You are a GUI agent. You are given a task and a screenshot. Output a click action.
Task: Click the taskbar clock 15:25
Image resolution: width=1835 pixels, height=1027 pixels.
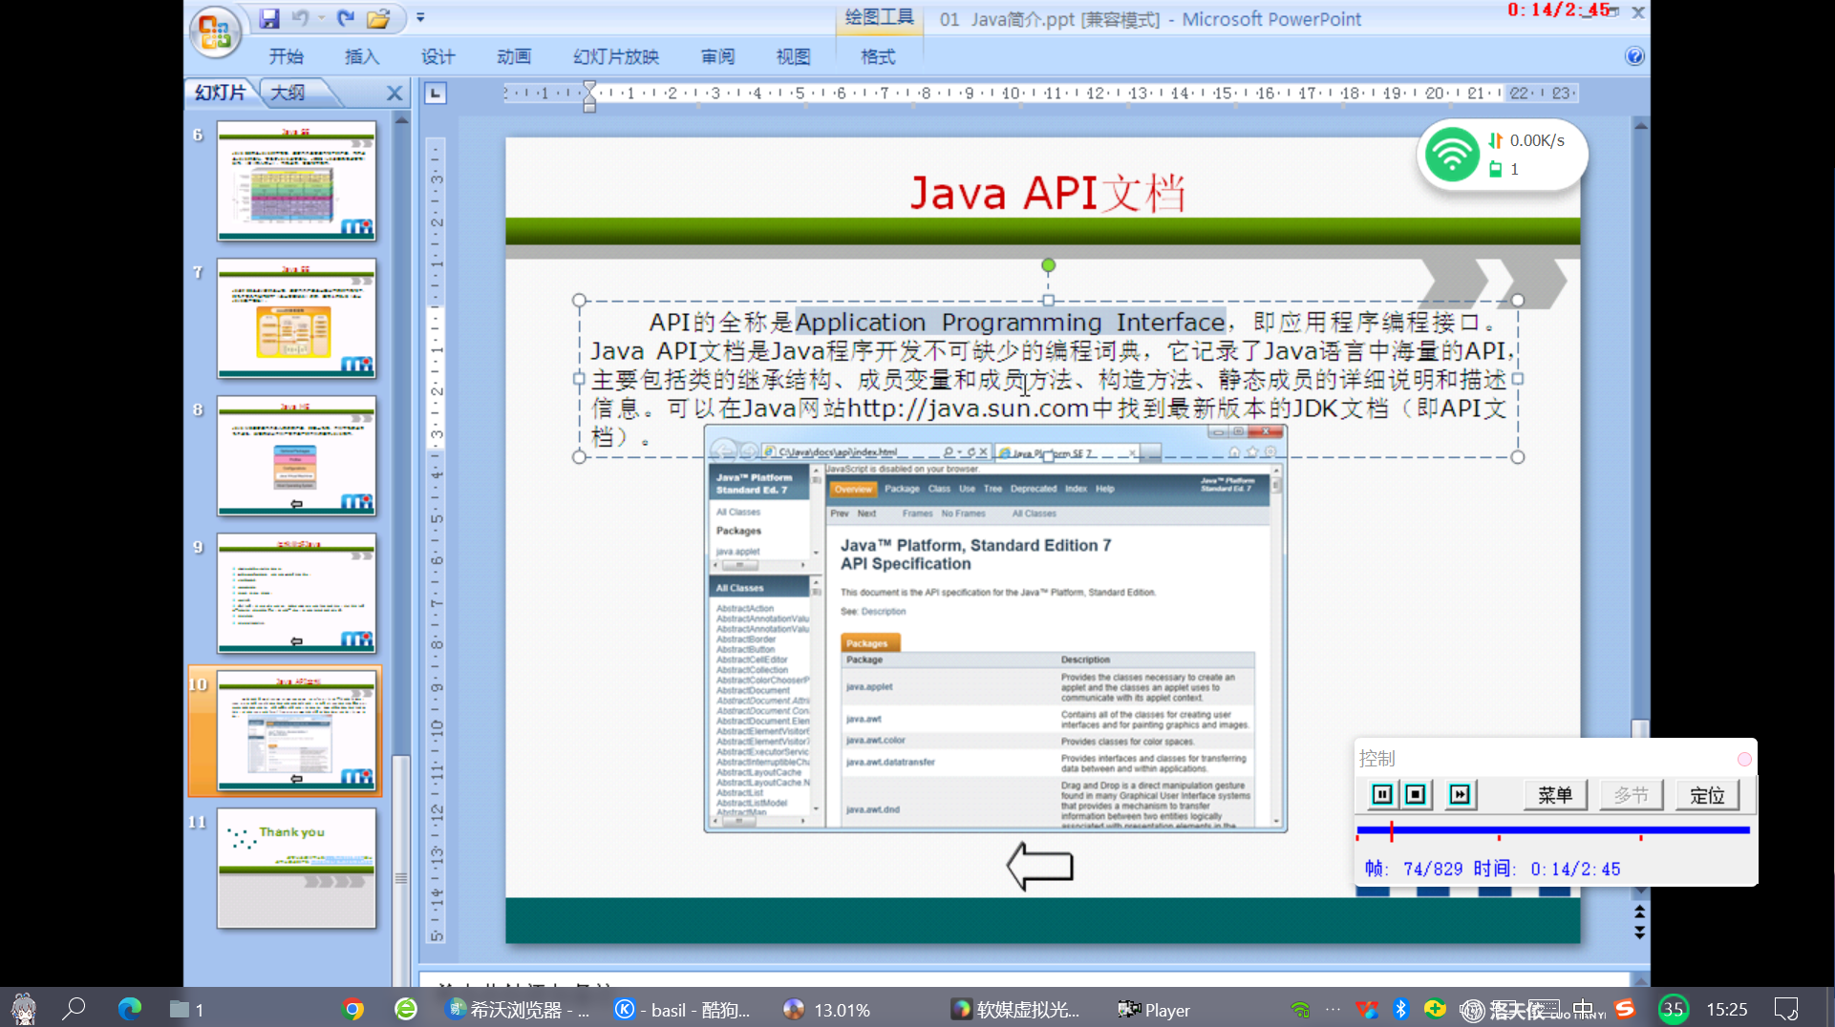point(1727,1009)
